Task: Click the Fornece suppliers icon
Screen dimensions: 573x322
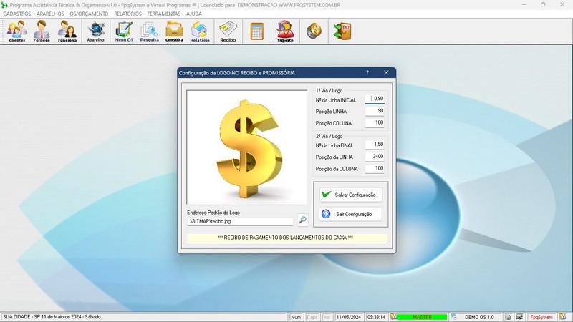Action: 42,31
